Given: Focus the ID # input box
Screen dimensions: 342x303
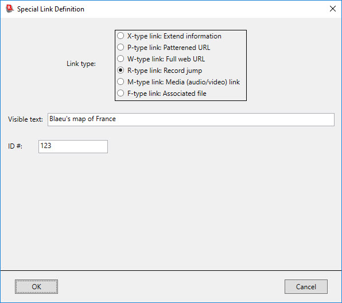Looking at the screenshot, I should pos(73,146).
